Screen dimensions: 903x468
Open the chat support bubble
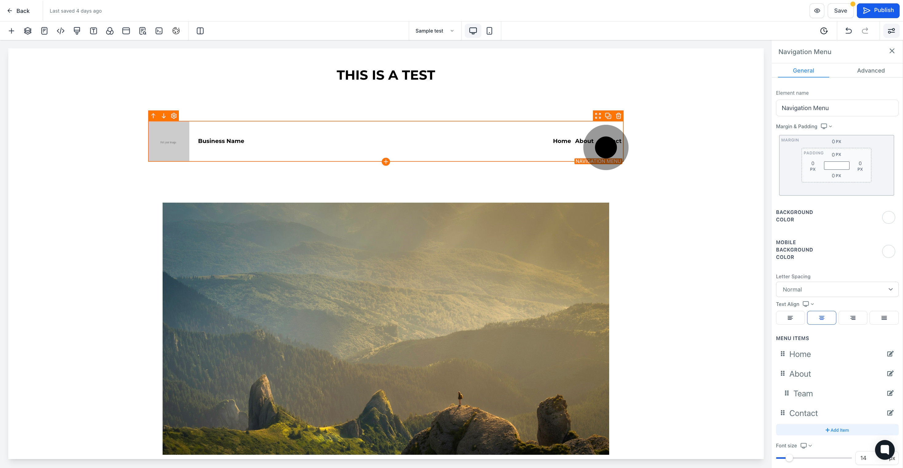click(x=885, y=450)
